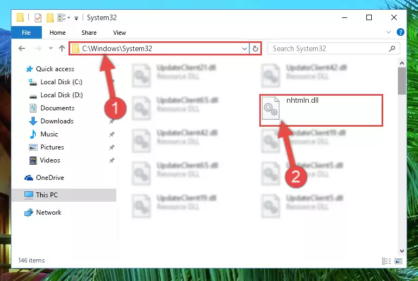418x281 pixels.
Task: Click the folder icon in address bar
Action: pyautogui.click(x=76, y=48)
